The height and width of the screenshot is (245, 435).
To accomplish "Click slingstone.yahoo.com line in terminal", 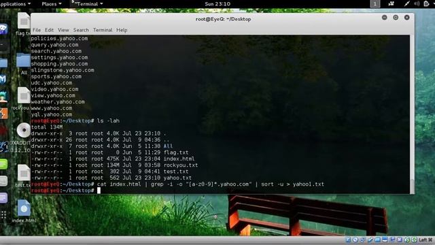I will pyautogui.click(x=63, y=70).
